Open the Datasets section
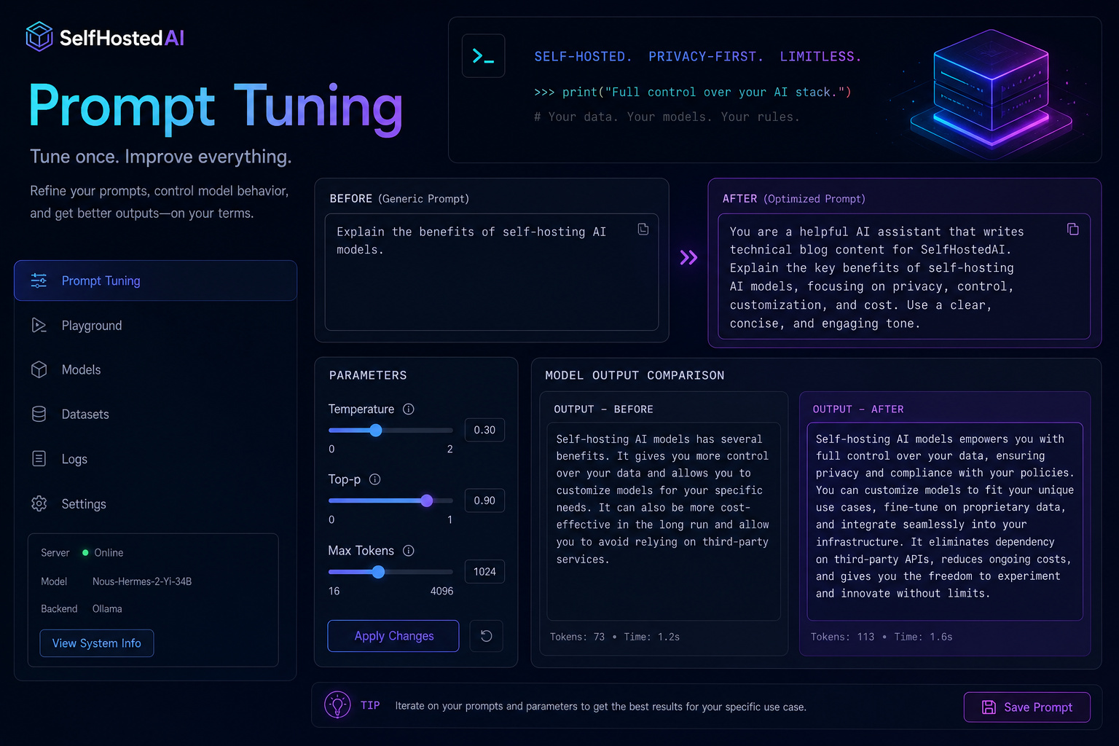1119x746 pixels. point(155,414)
